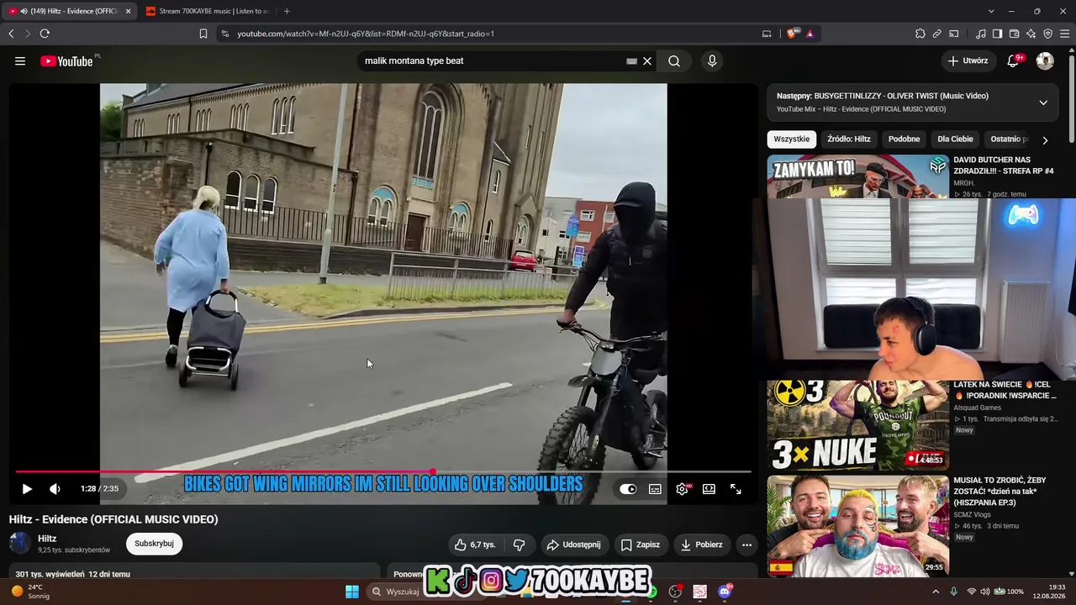
Task: Open Leo AI sparkle icon
Action: pyautogui.click(x=1031, y=34)
